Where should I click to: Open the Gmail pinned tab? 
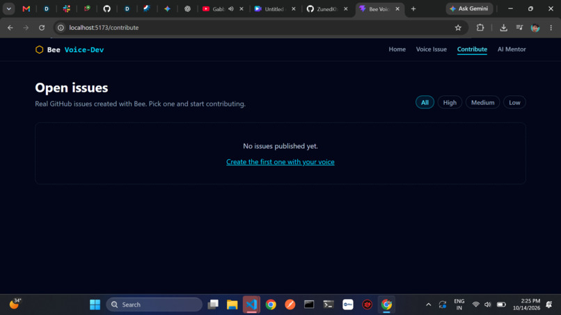(26, 9)
